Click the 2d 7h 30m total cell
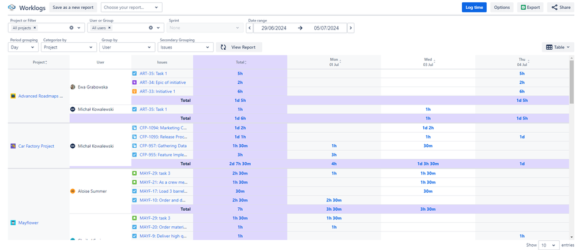 point(240,163)
